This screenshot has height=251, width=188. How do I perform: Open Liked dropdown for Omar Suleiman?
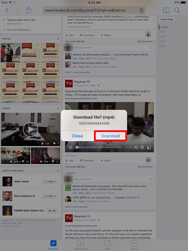pyautogui.click(x=50, y=196)
